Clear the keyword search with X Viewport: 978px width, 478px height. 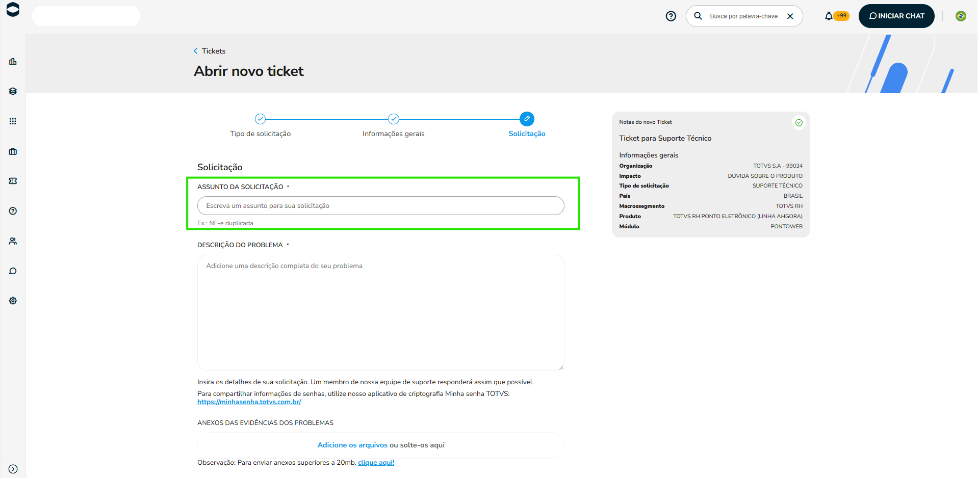[790, 16]
